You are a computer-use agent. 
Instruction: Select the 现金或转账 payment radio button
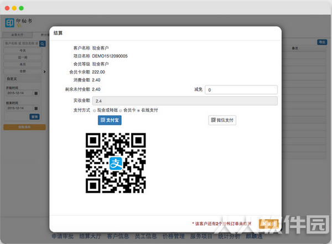pyautogui.click(x=95, y=111)
